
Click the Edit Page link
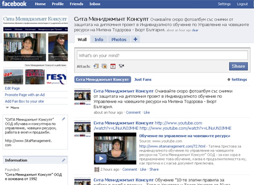[x=12, y=88]
